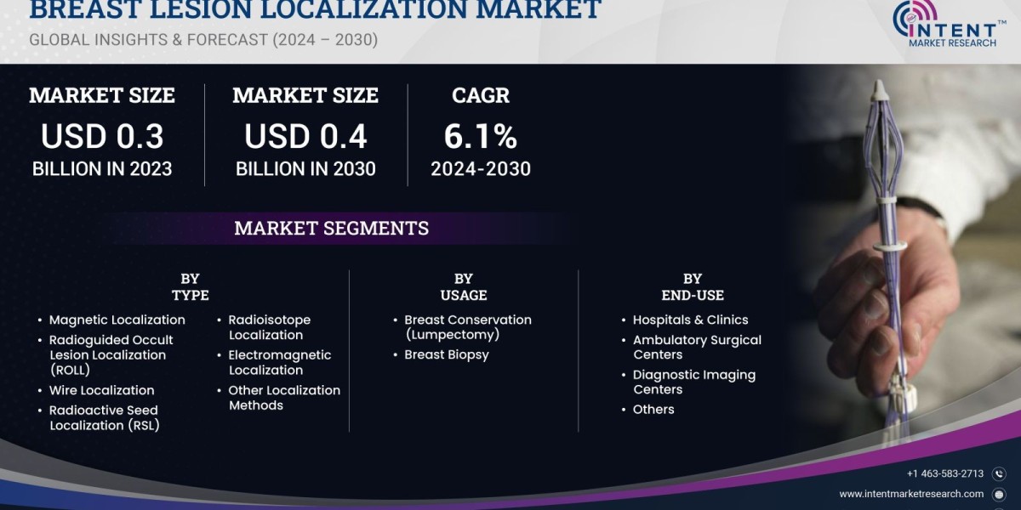
Task: Click the Breast Biopsy usage item
Action: coord(446,354)
